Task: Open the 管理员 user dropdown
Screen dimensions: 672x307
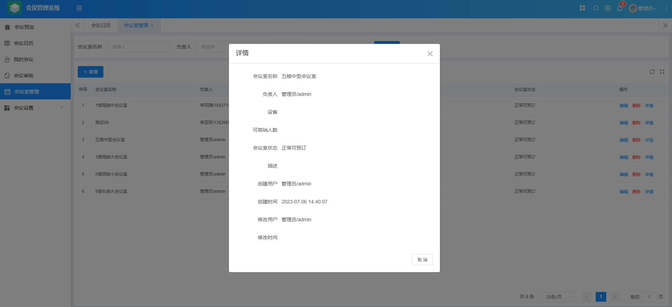Action: [643, 8]
